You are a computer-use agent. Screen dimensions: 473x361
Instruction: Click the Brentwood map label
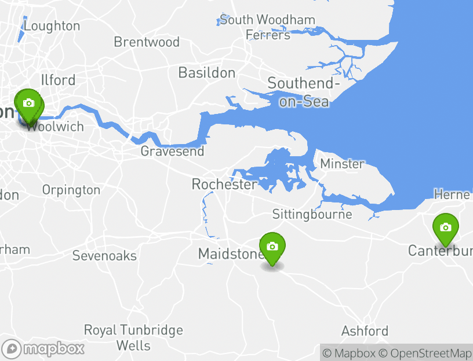click(x=147, y=42)
